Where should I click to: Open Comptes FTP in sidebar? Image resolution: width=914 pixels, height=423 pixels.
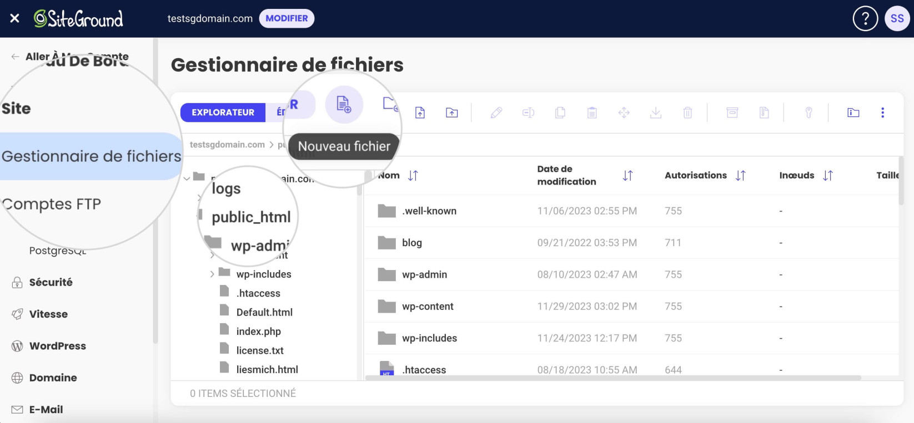click(52, 204)
